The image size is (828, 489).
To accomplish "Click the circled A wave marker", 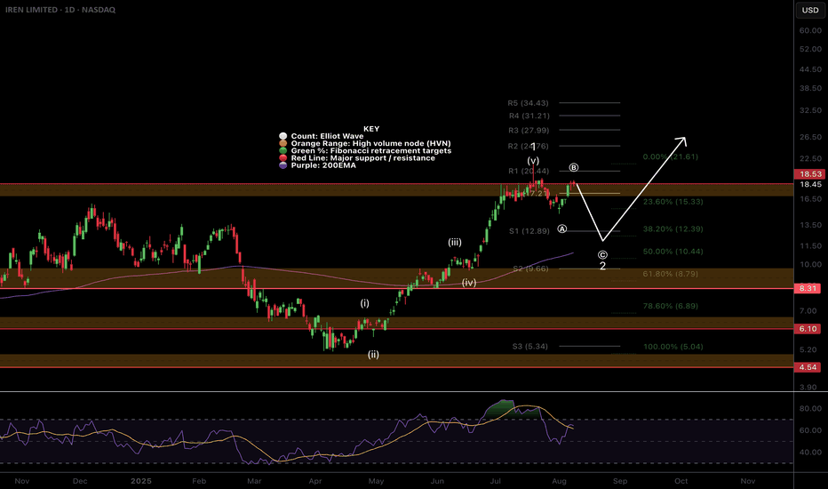I will (x=561, y=228).
